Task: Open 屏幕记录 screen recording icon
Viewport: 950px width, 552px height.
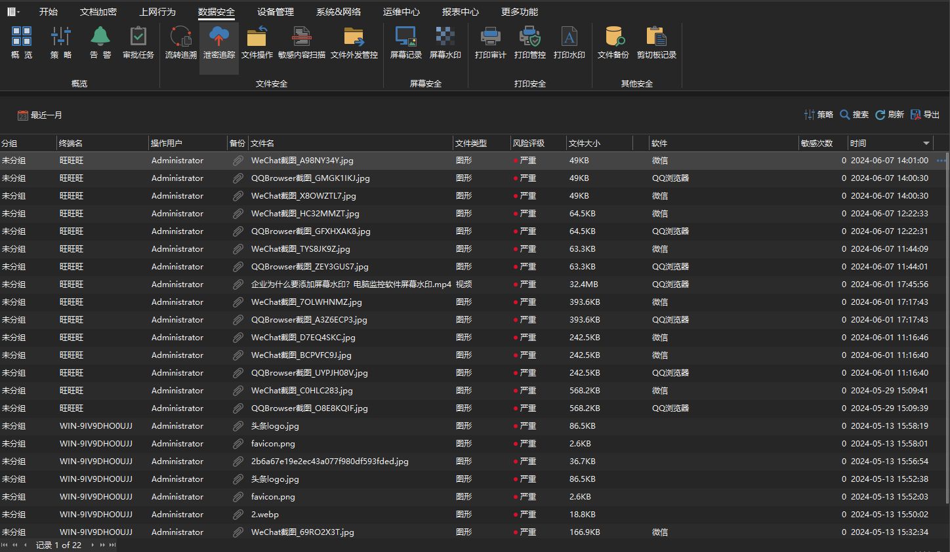Action: pyautogui.click(x=405, y=43)
